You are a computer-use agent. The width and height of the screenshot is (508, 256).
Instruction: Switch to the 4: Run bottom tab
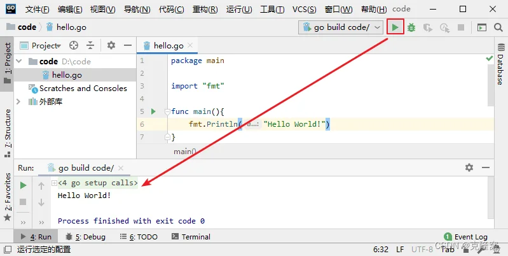point(36,237)
